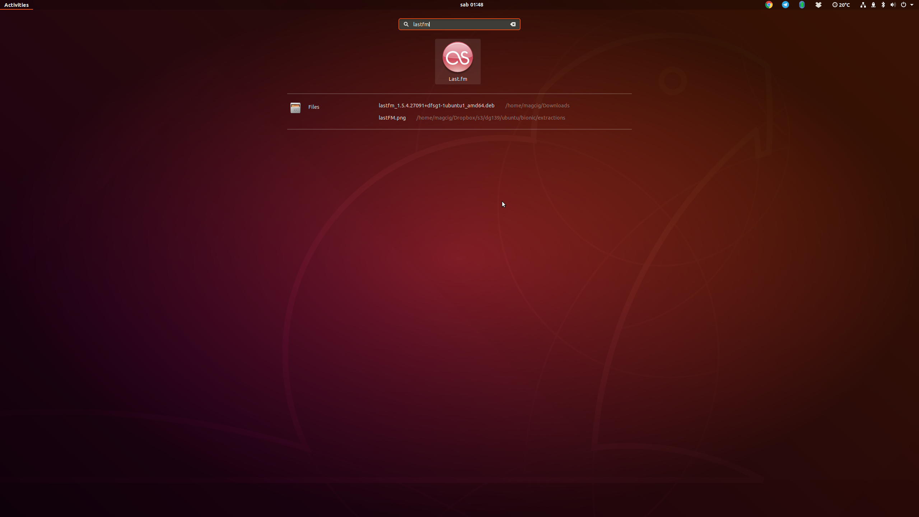Click the VPN lock status icon
This screenshot has width=919, height=517.
tap(873, 5)
